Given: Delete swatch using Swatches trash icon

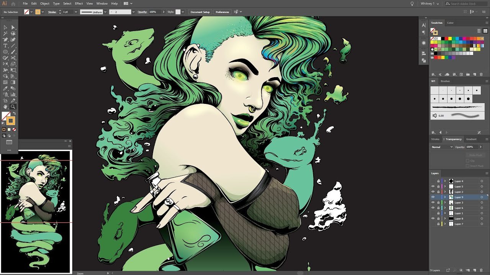Looking at the screenshot, I should point(481,74).
